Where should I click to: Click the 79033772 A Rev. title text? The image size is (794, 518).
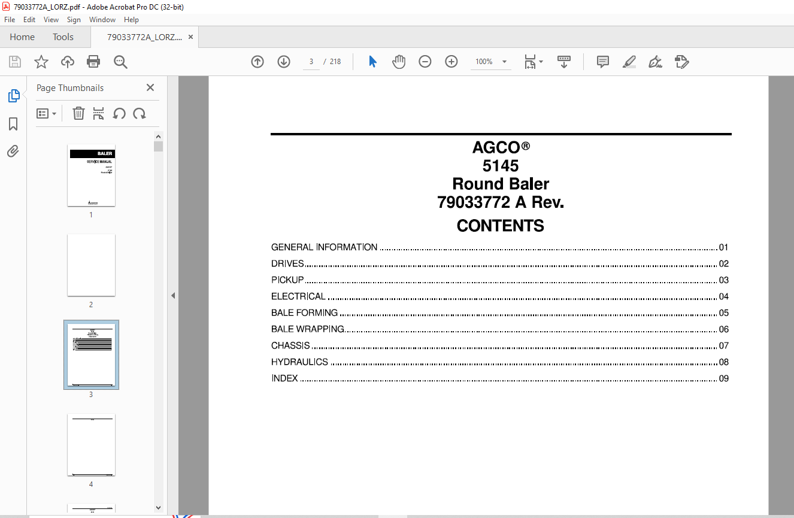coord(501,202)
